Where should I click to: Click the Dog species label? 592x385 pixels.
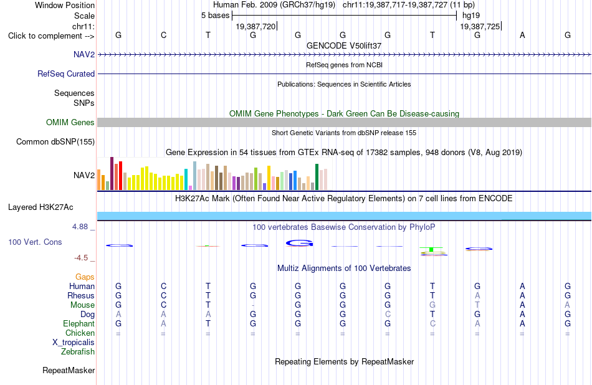pyautogui.click(x=88, y=314)
